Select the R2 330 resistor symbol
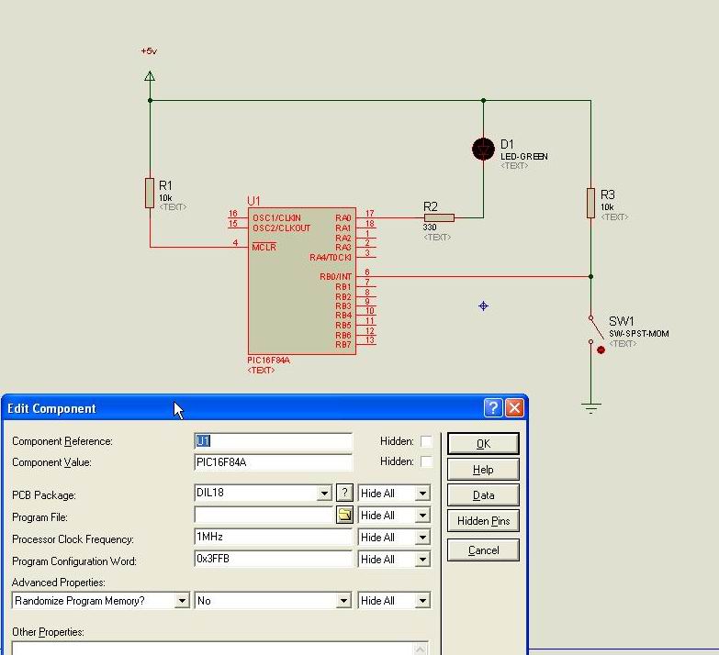The width and height of the screenshot is (719, 655). (439, 218)
